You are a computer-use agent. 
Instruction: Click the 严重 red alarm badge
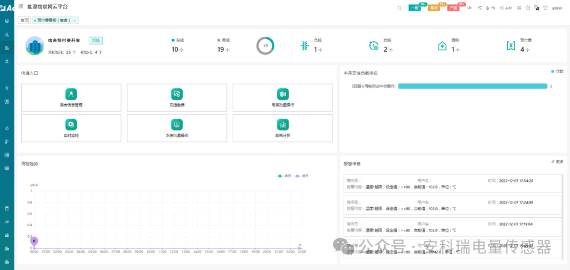pos(453,8)
